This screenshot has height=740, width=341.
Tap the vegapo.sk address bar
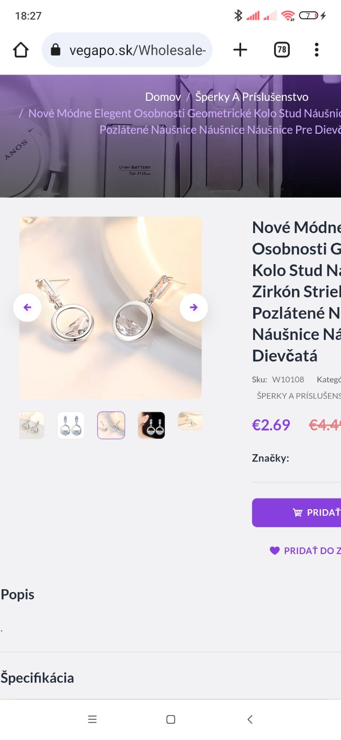coord(137,50)
